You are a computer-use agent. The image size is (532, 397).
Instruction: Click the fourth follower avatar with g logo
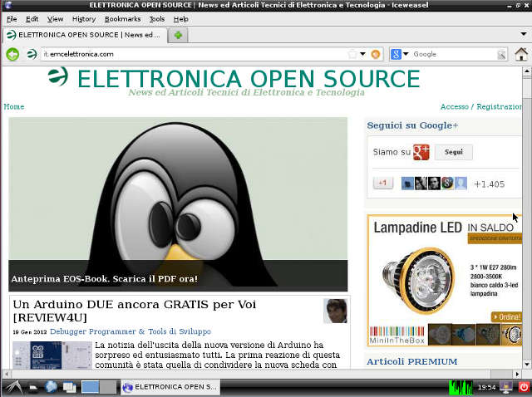[447, 184]
